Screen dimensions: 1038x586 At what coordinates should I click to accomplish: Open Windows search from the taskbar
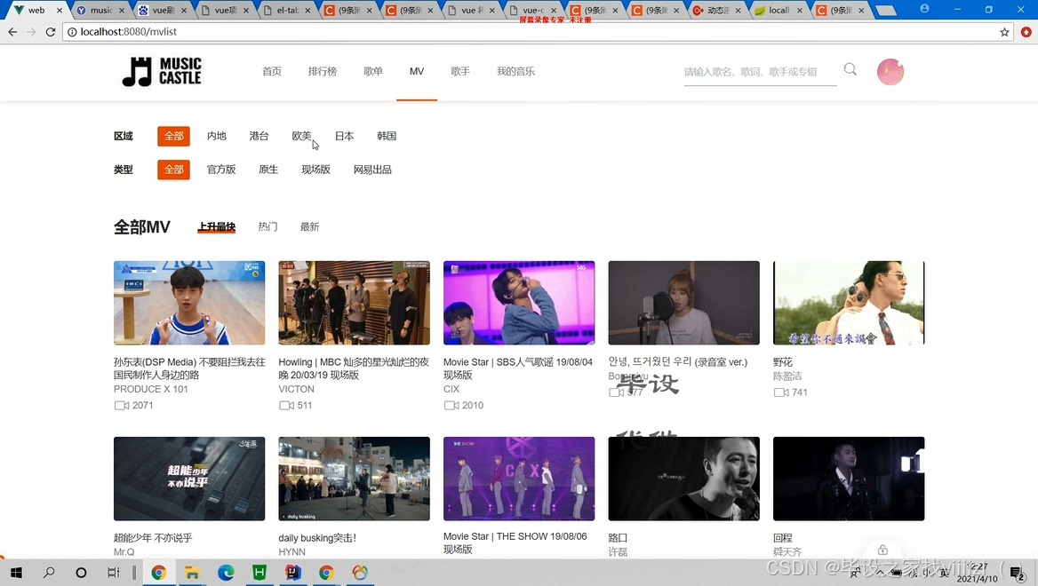[49, 573]
